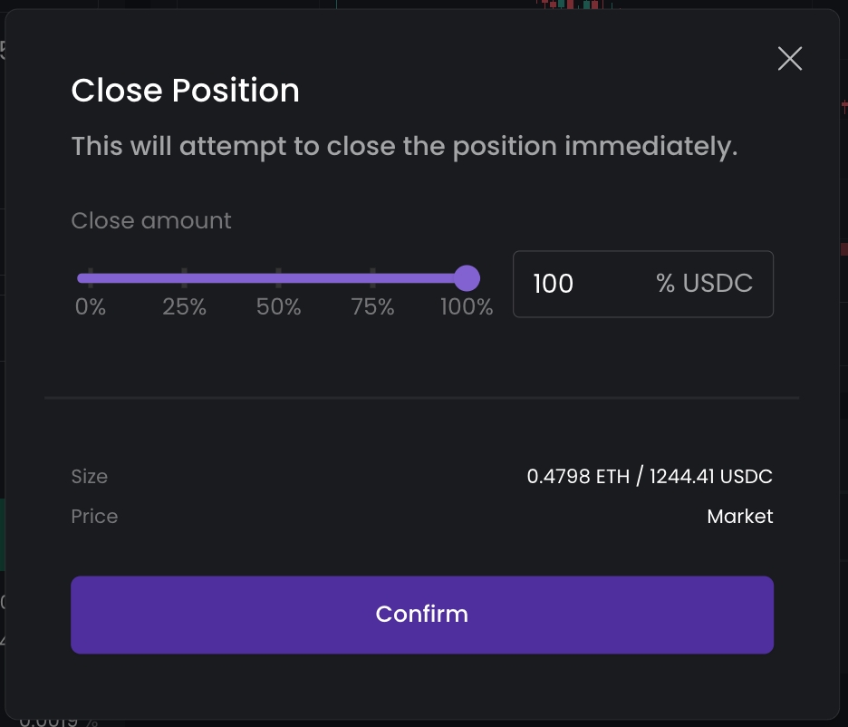This screenshot has width=848, height=727.
Task: Click the Size row label
Action: point(90,476)
